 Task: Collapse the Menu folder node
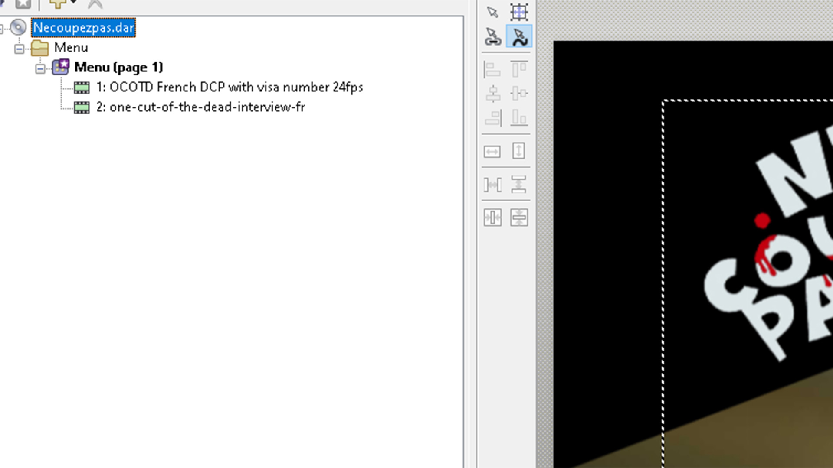pyautogui.click(x=19, y=49)
